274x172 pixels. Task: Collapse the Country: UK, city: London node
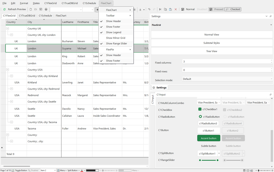12,35
